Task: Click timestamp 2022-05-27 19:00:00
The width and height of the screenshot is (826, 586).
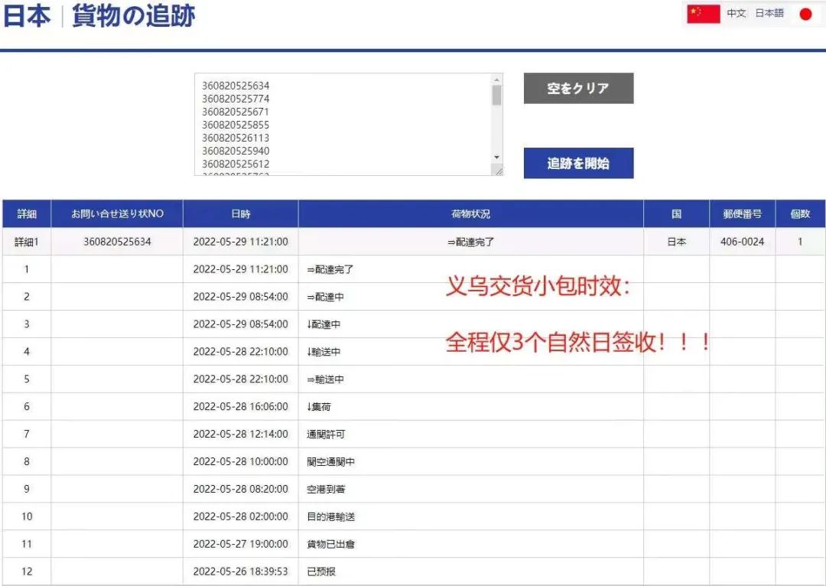Action: pos(241,544)
